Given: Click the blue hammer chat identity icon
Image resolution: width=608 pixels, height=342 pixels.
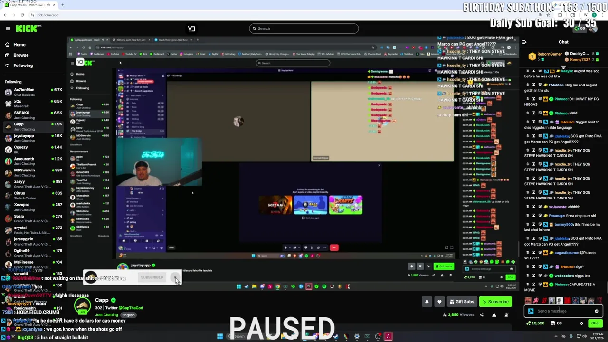Looking at the screenshot, I should click(x=531, y=311).
